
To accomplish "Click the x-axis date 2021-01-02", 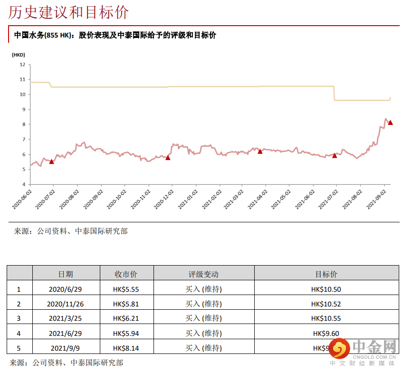I will click(188, 200).
